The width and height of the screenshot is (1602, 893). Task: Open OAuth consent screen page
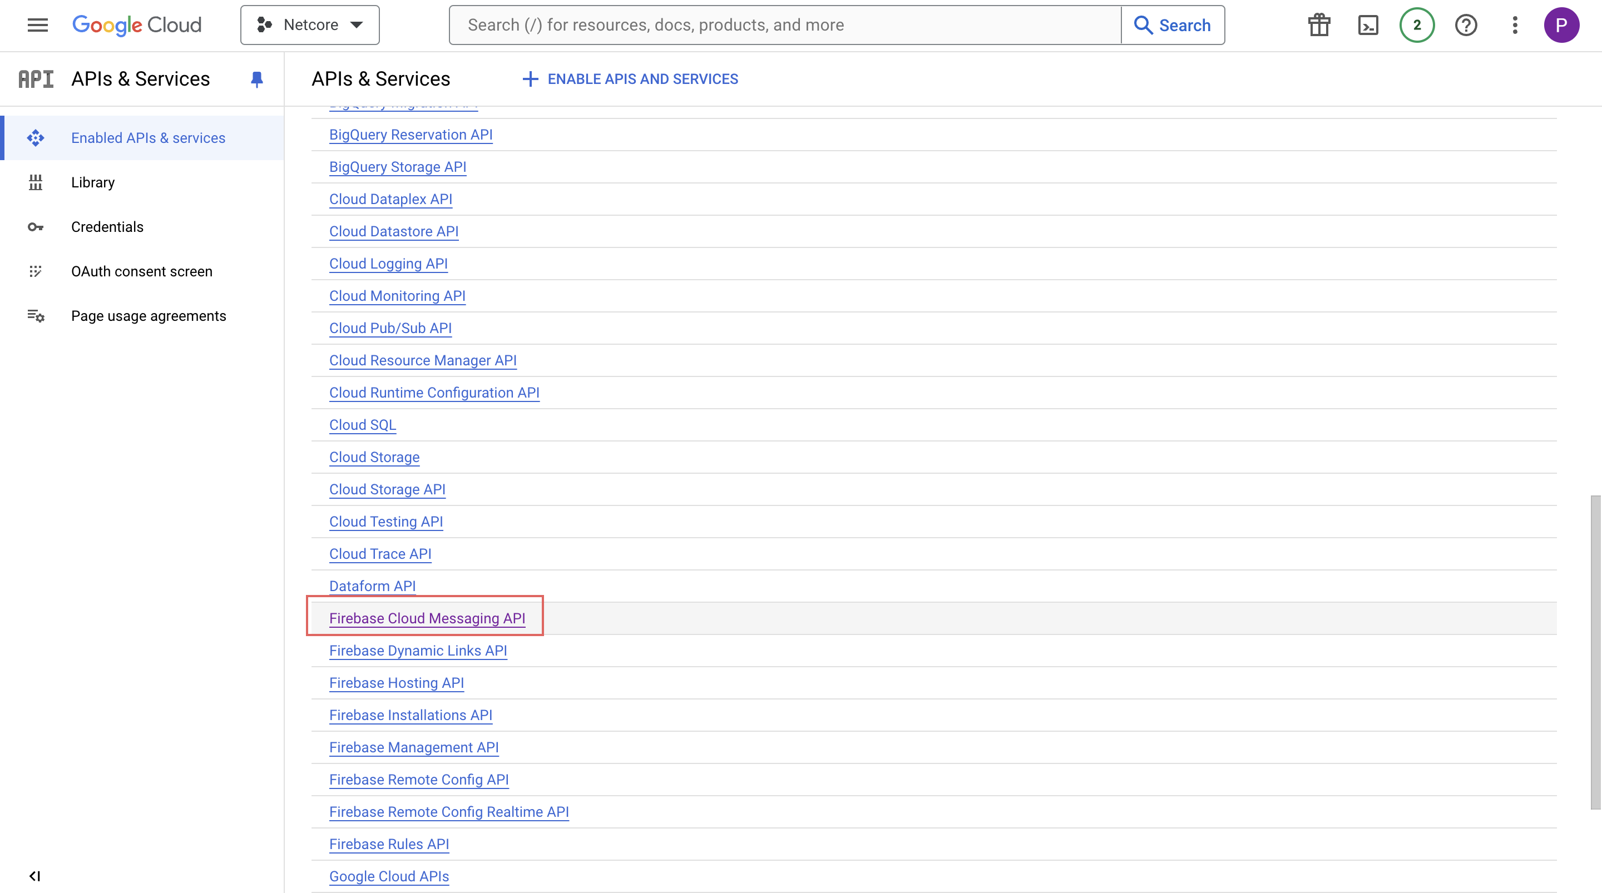[143, 271]
